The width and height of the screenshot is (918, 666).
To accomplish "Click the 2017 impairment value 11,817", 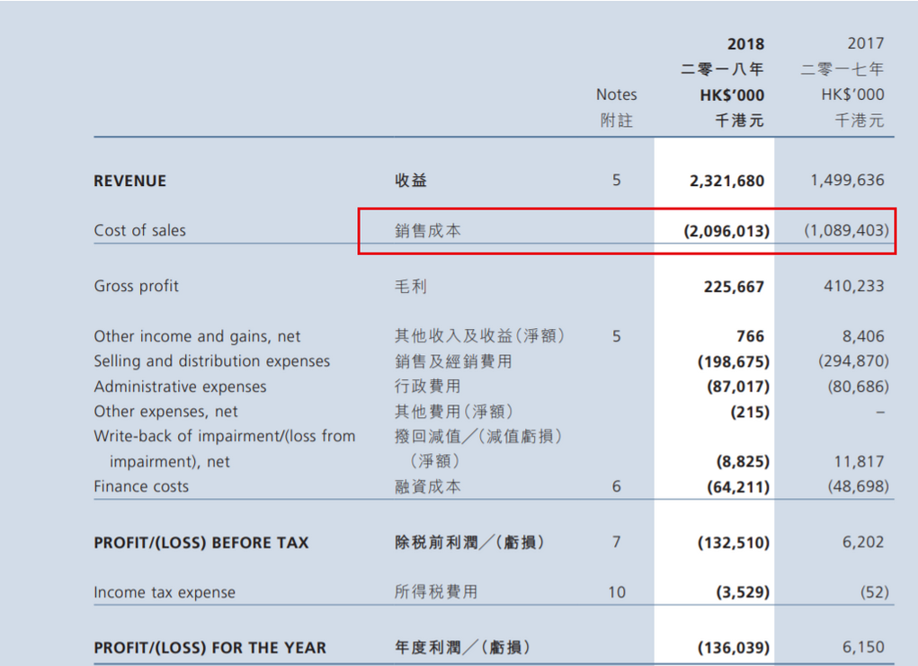I will pyautogui.click(x=859, y=462).
